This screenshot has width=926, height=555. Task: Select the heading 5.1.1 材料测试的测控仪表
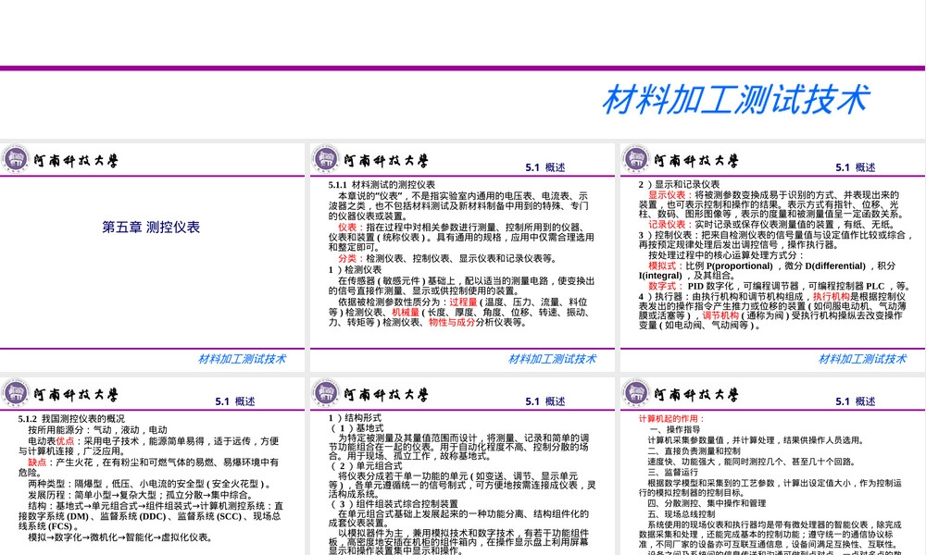[x=382, y=185]
